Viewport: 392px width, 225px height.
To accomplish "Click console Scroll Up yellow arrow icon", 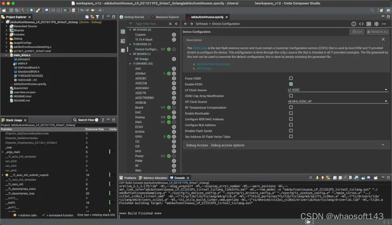I will (322, 178).
